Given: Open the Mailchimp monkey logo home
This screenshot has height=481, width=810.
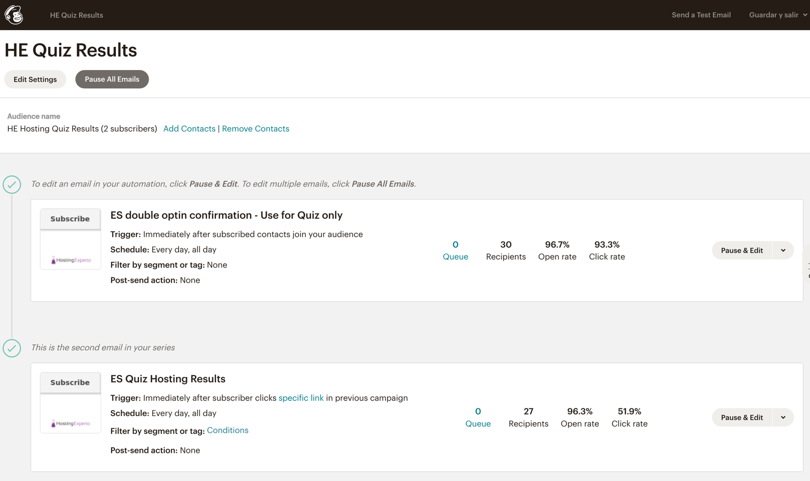Looking at the screenshot, I should point(14,15).
